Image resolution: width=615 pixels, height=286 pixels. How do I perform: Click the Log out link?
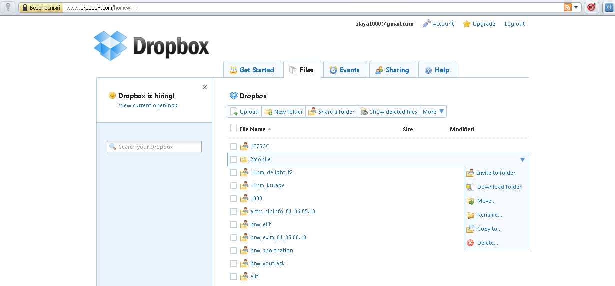(x=515, y=24)
